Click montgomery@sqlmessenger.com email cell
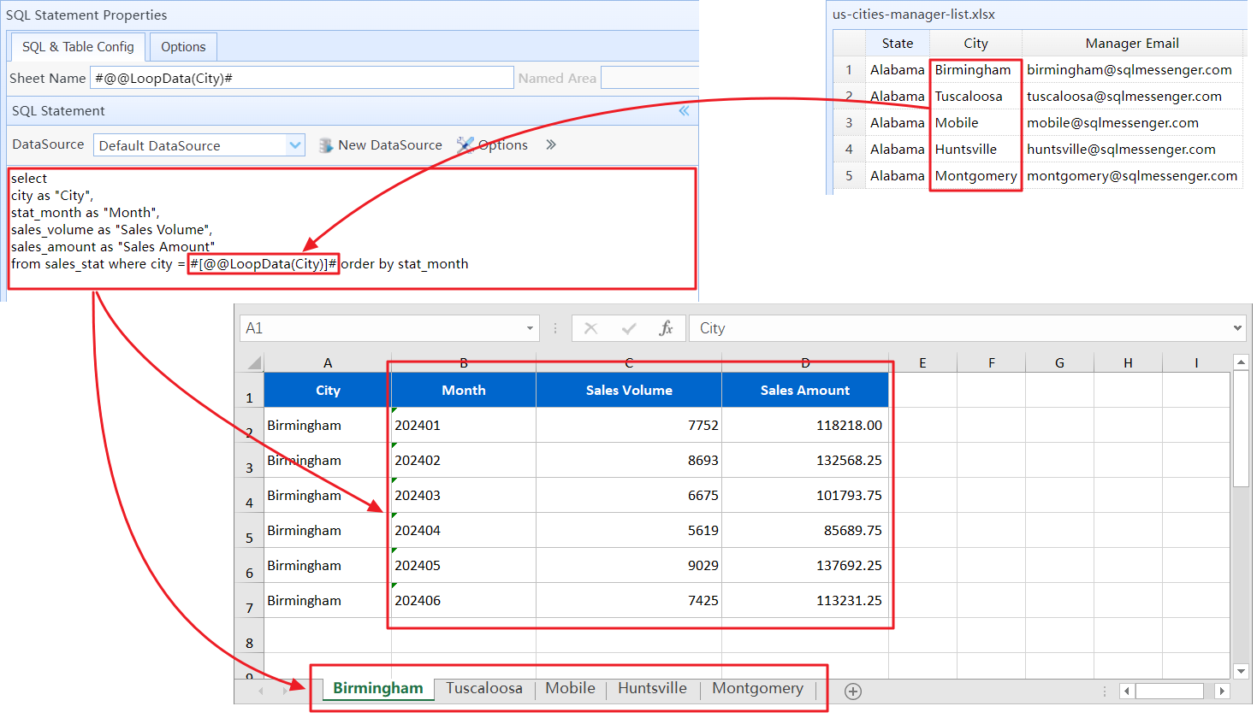The height and width of the screenshot is (718, 1257). point(1132,176)
